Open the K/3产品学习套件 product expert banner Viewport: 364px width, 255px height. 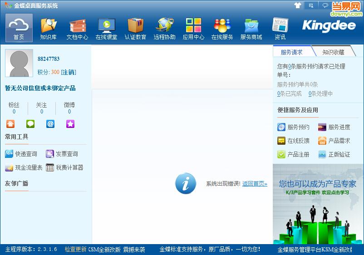click(318, 204)
